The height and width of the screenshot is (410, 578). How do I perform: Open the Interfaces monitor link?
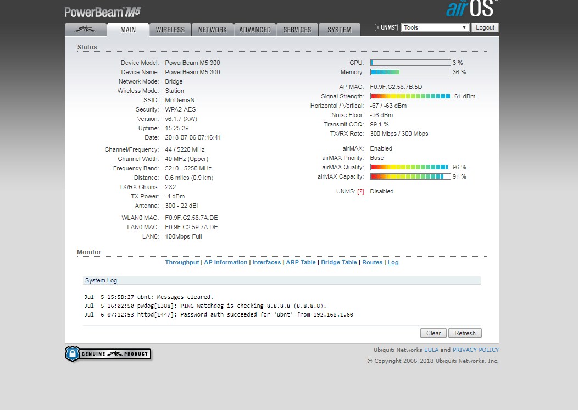[x=266, y=262]
